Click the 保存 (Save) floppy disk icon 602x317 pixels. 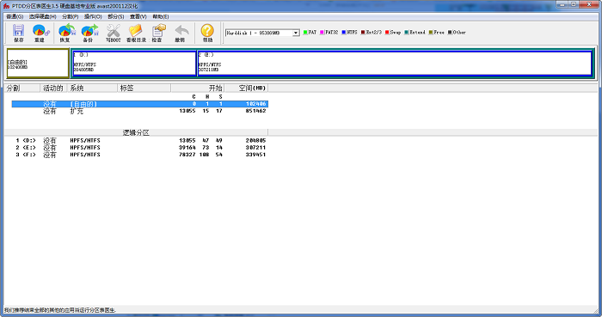point(18,31)
